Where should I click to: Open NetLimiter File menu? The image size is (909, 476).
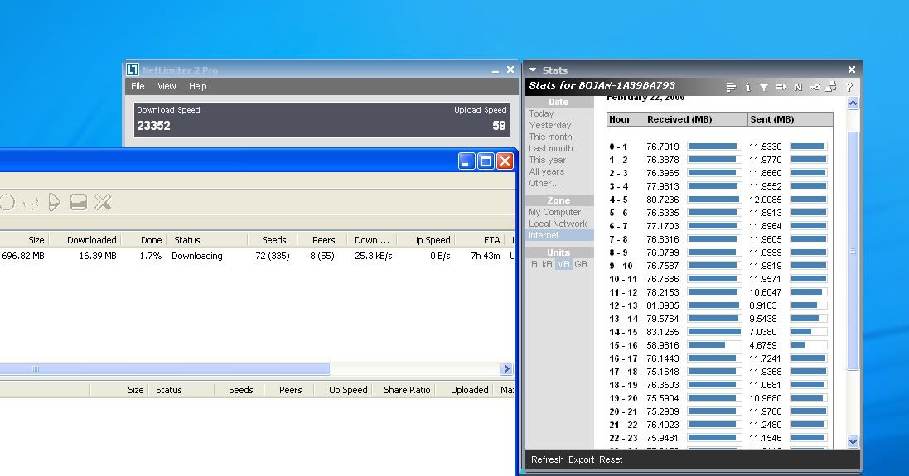click(x=138, y=86)
